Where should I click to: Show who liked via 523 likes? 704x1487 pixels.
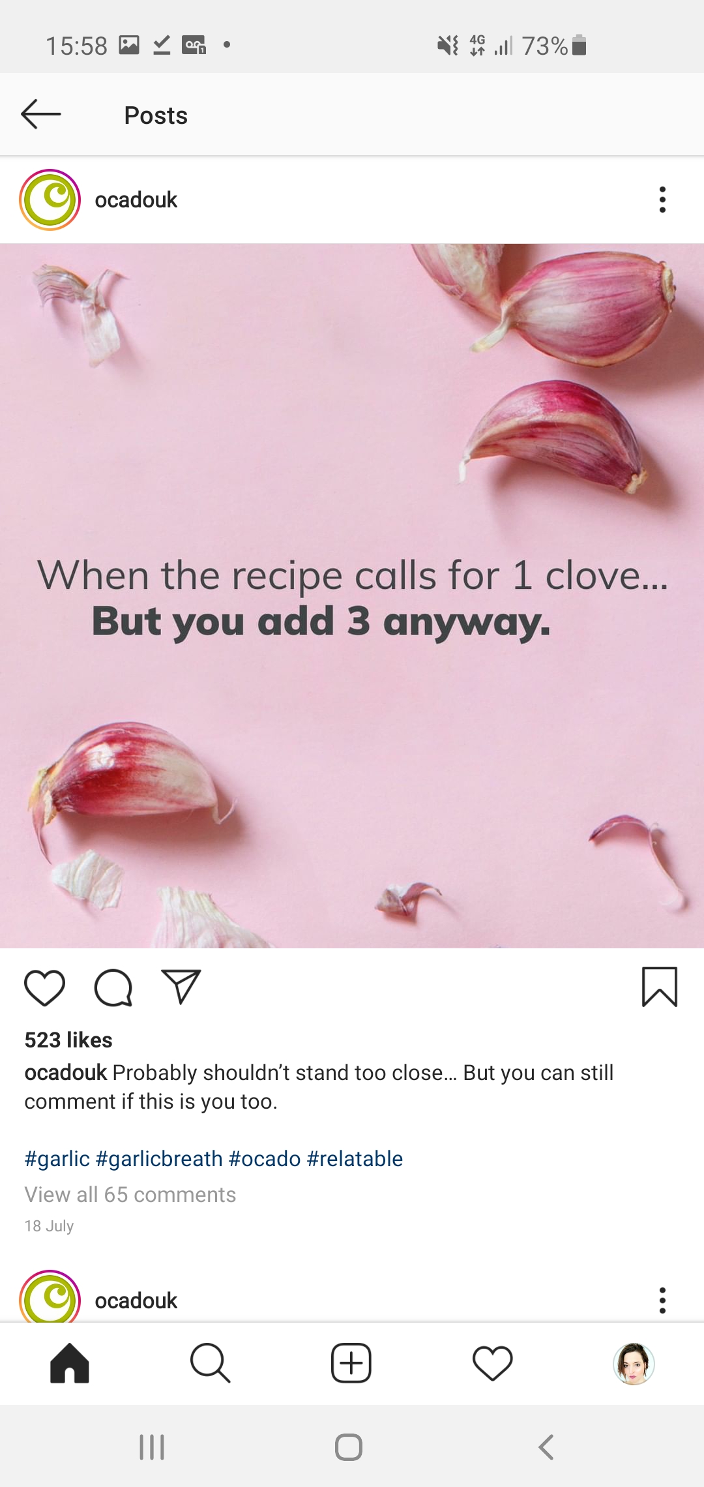68,1040
